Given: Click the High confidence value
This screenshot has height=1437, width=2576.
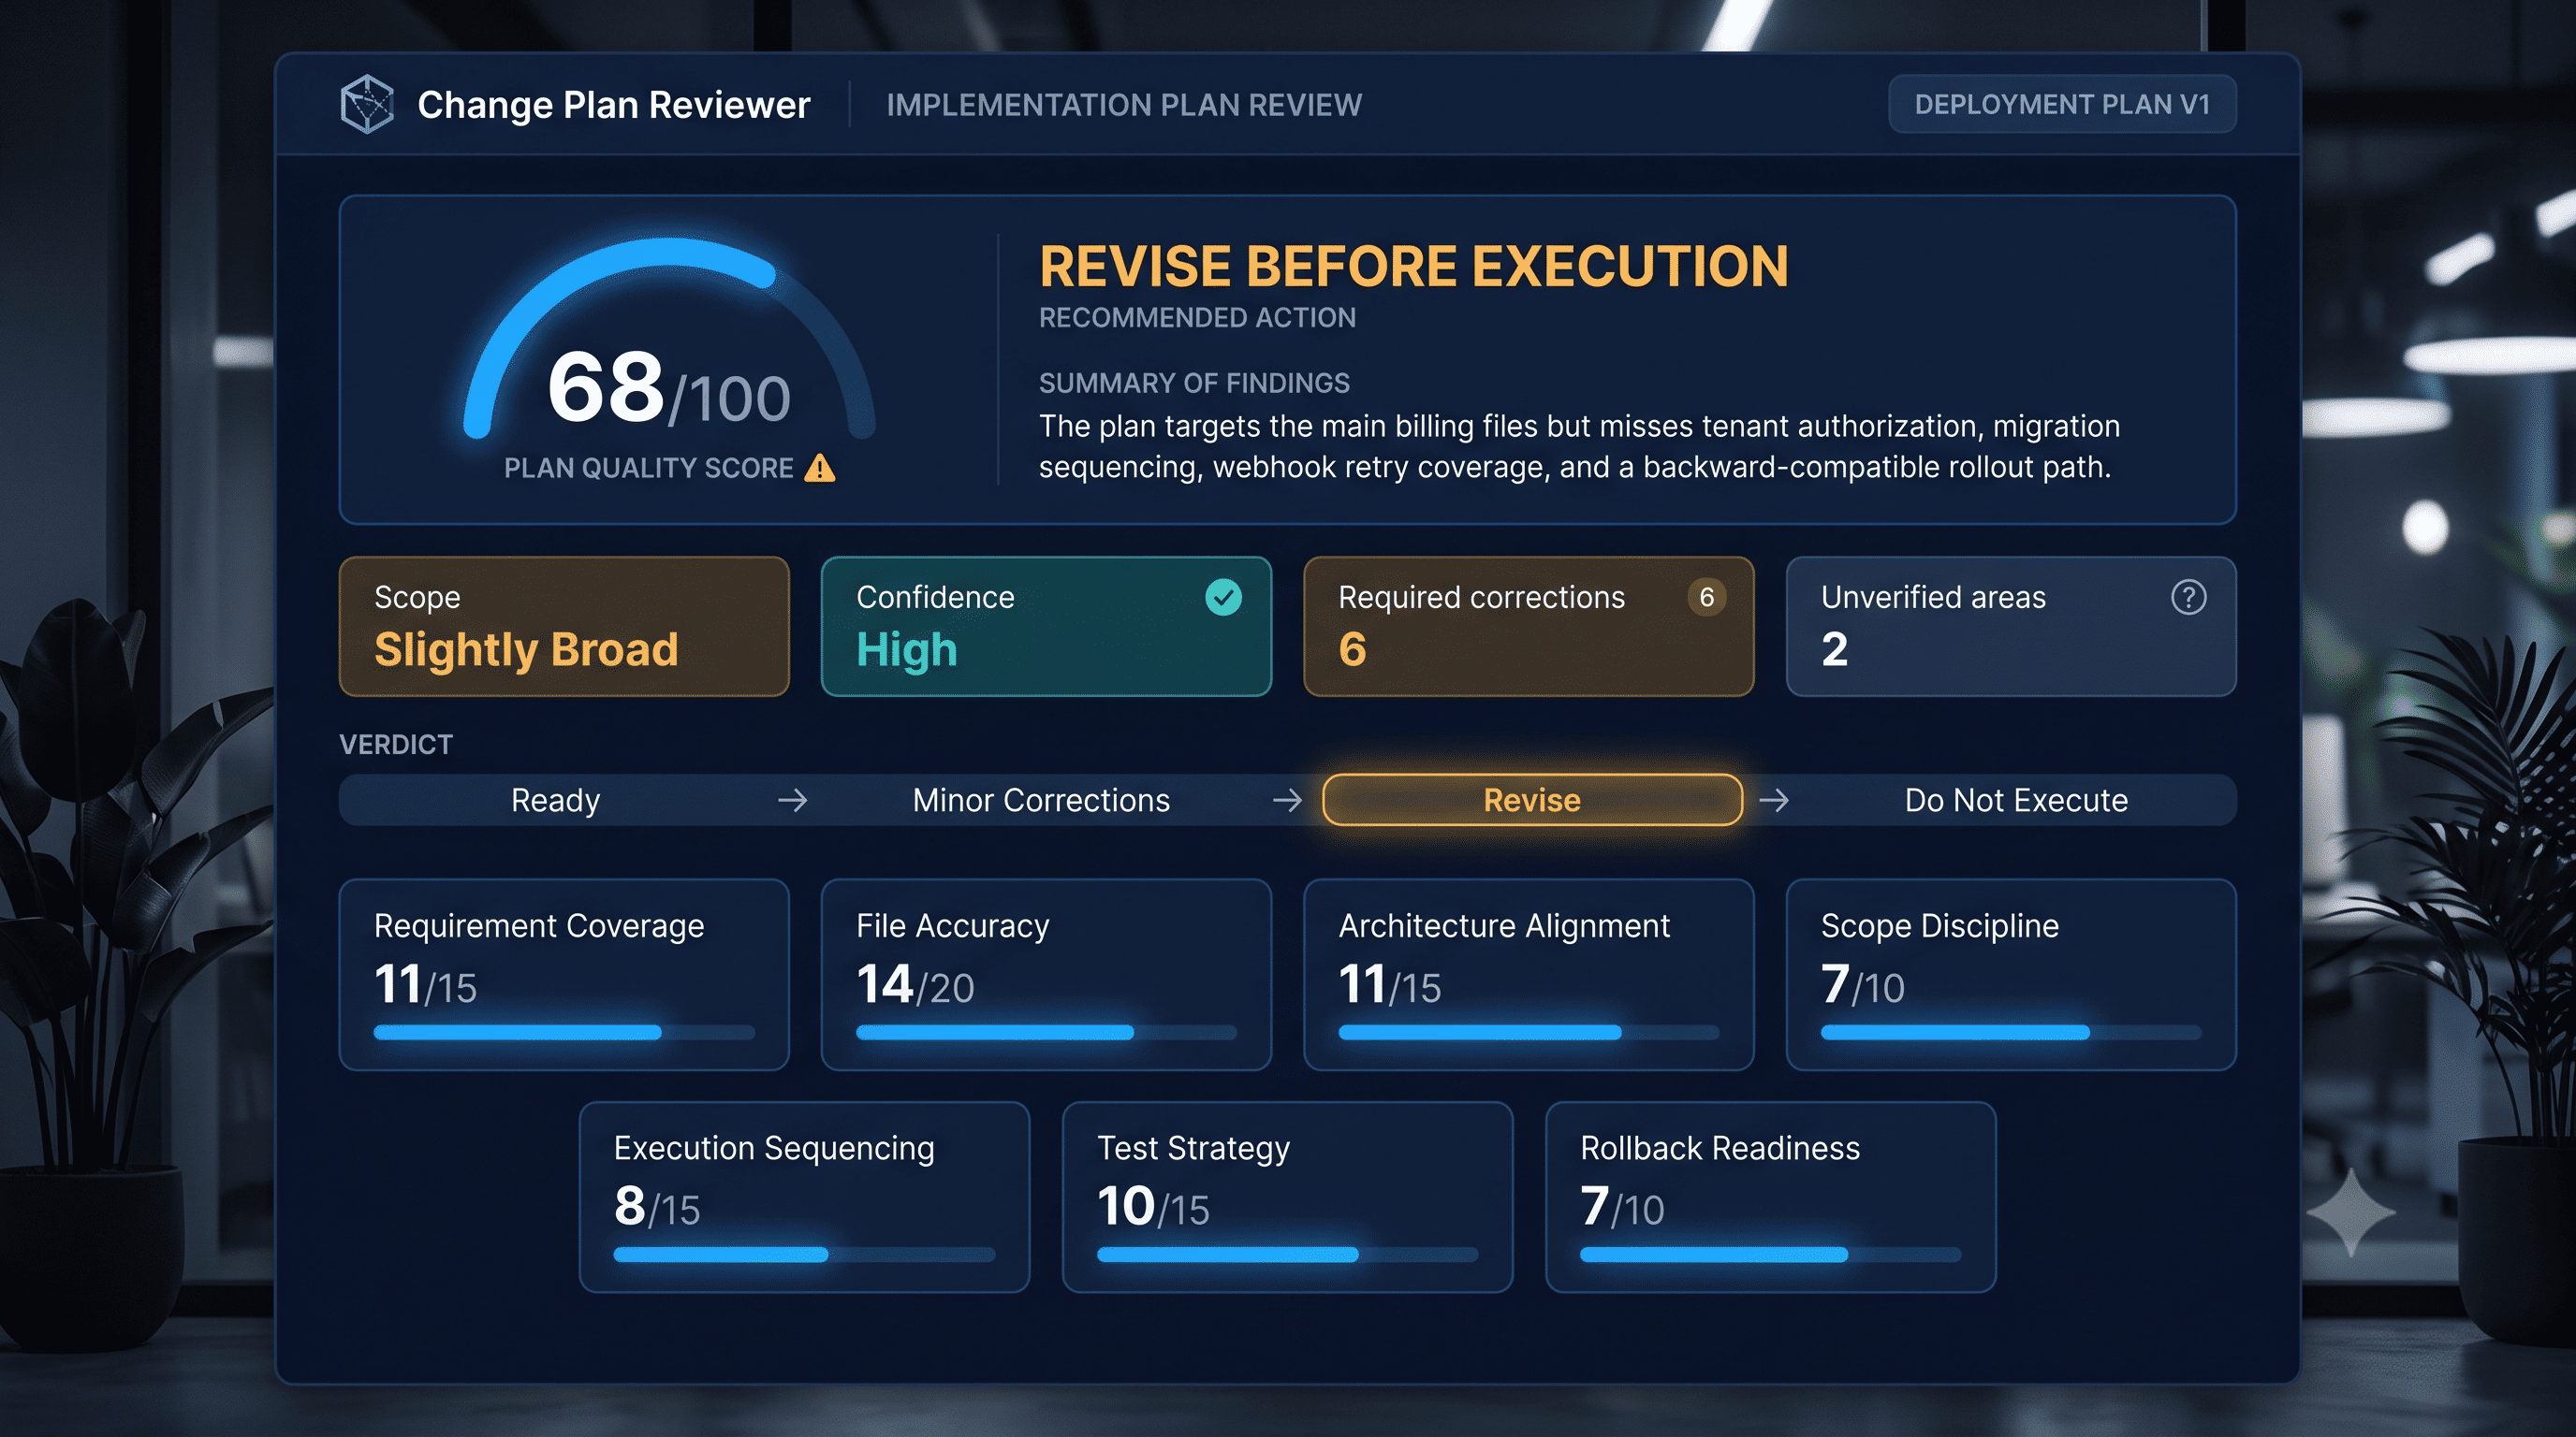Looking at the screenshot, I should point(907,649).
